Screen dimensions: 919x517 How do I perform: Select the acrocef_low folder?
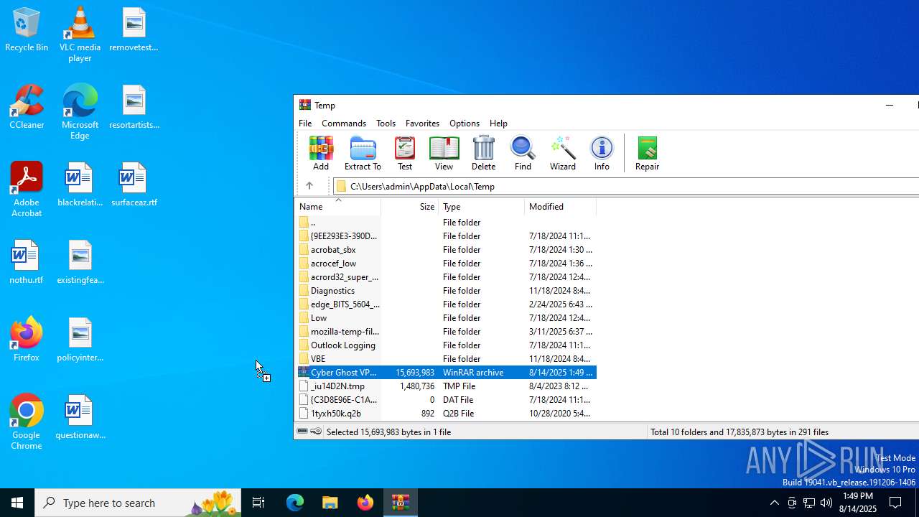[447, 264]
